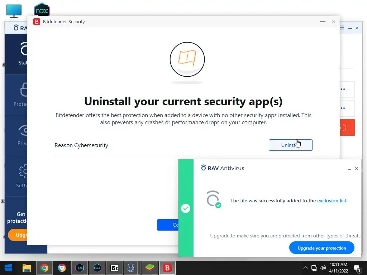Open File Explorer from the taskbar
Image resolution: width=367 pixels, height=275 pixels.
[x=27, y=268]
